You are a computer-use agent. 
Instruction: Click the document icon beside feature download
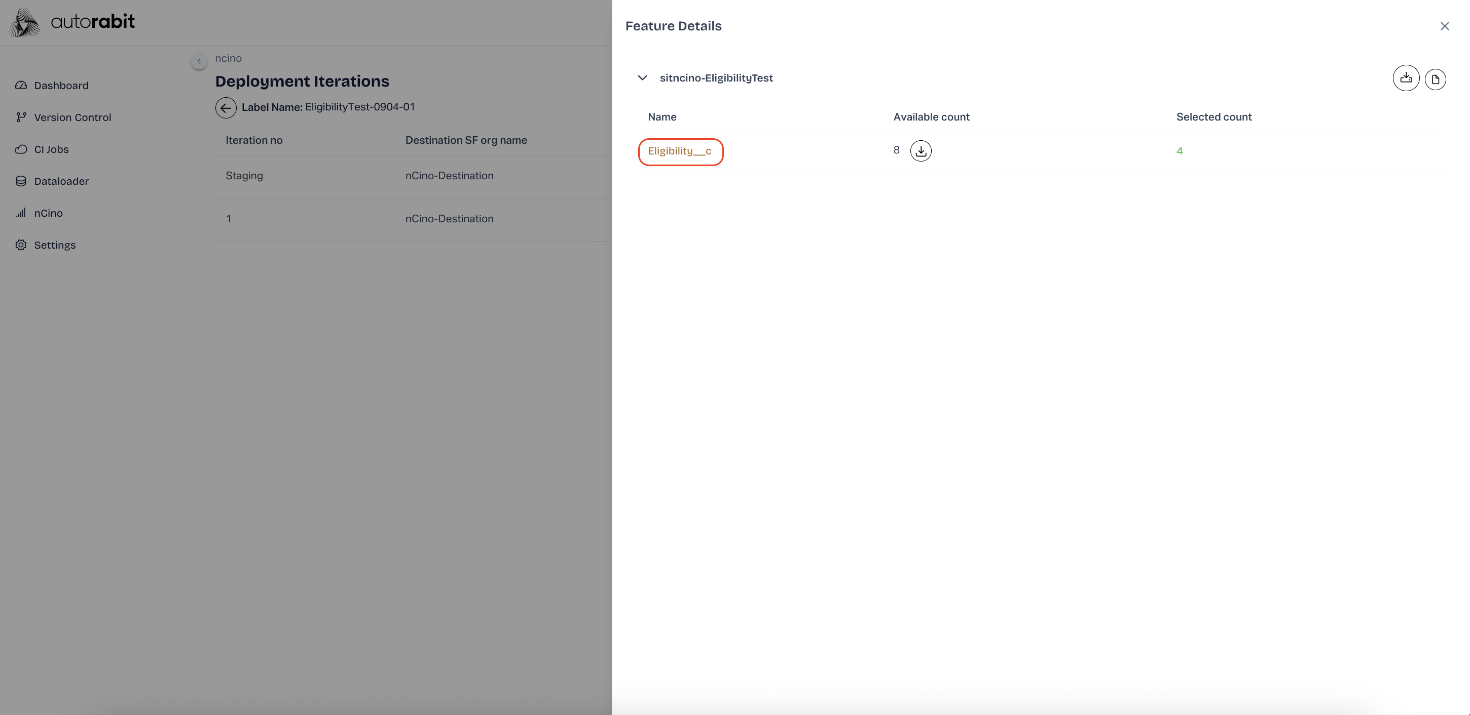(1435, 80)
